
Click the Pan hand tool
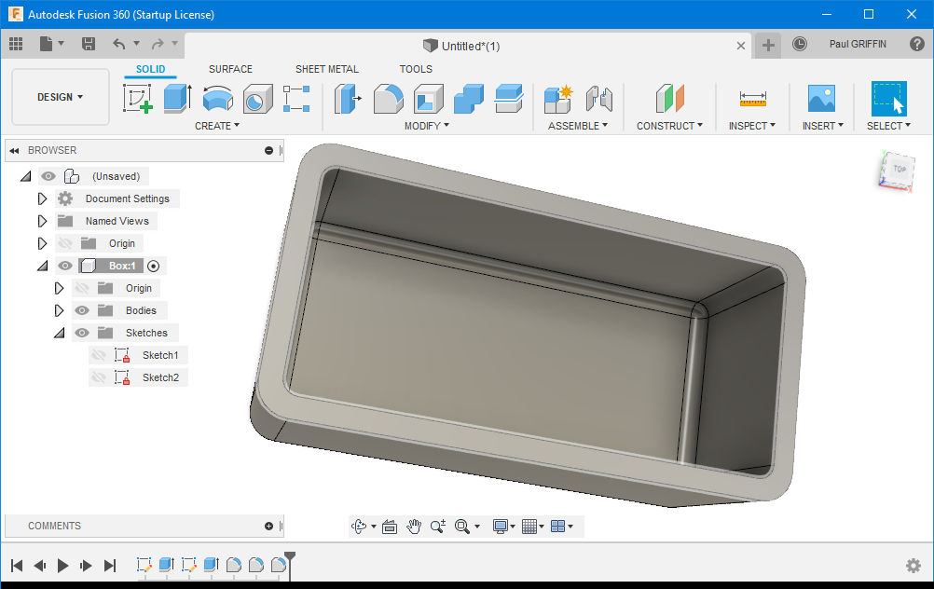point(414,526)
